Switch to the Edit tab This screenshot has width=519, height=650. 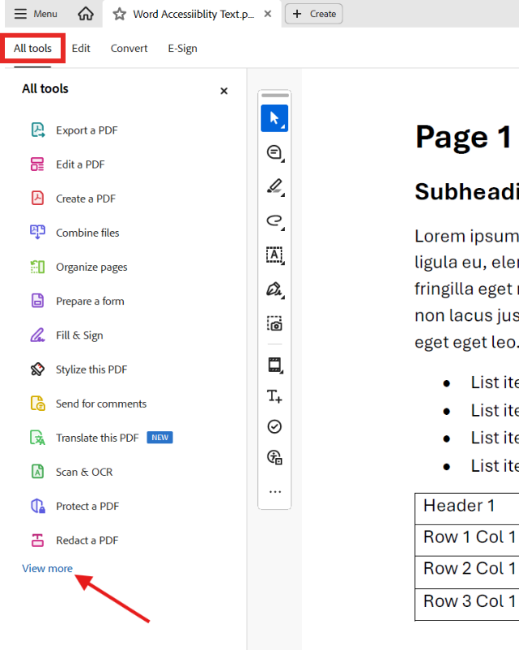(x=81, y=49)
